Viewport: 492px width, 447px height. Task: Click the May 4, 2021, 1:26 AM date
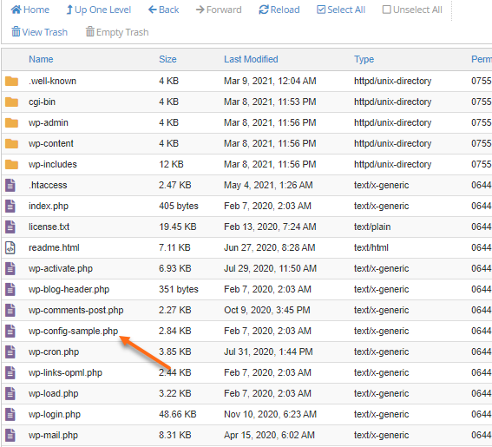tap(268, 185)
